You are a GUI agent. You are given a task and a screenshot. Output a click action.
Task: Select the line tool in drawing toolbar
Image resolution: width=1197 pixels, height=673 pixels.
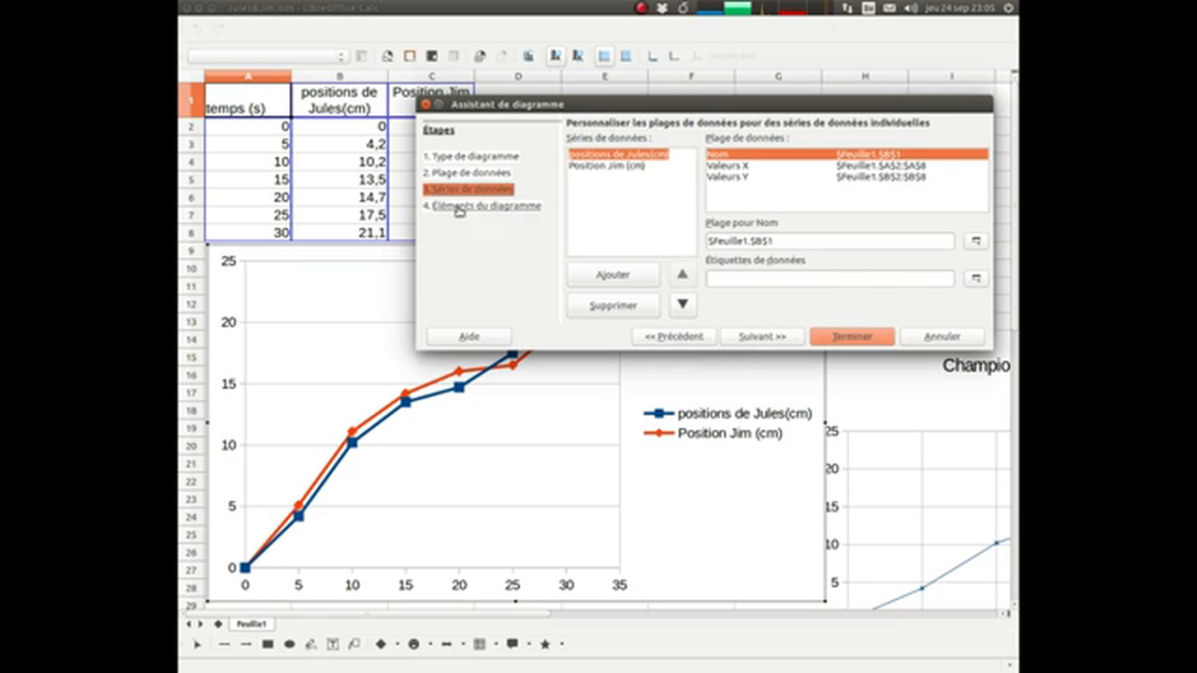(x=224, y=644)
